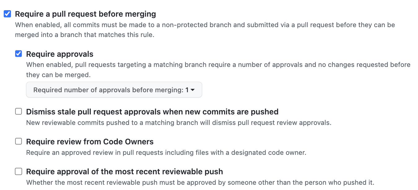Click the Require review from Code Owners label
This screenshot has height=190, width=418.
90,141
